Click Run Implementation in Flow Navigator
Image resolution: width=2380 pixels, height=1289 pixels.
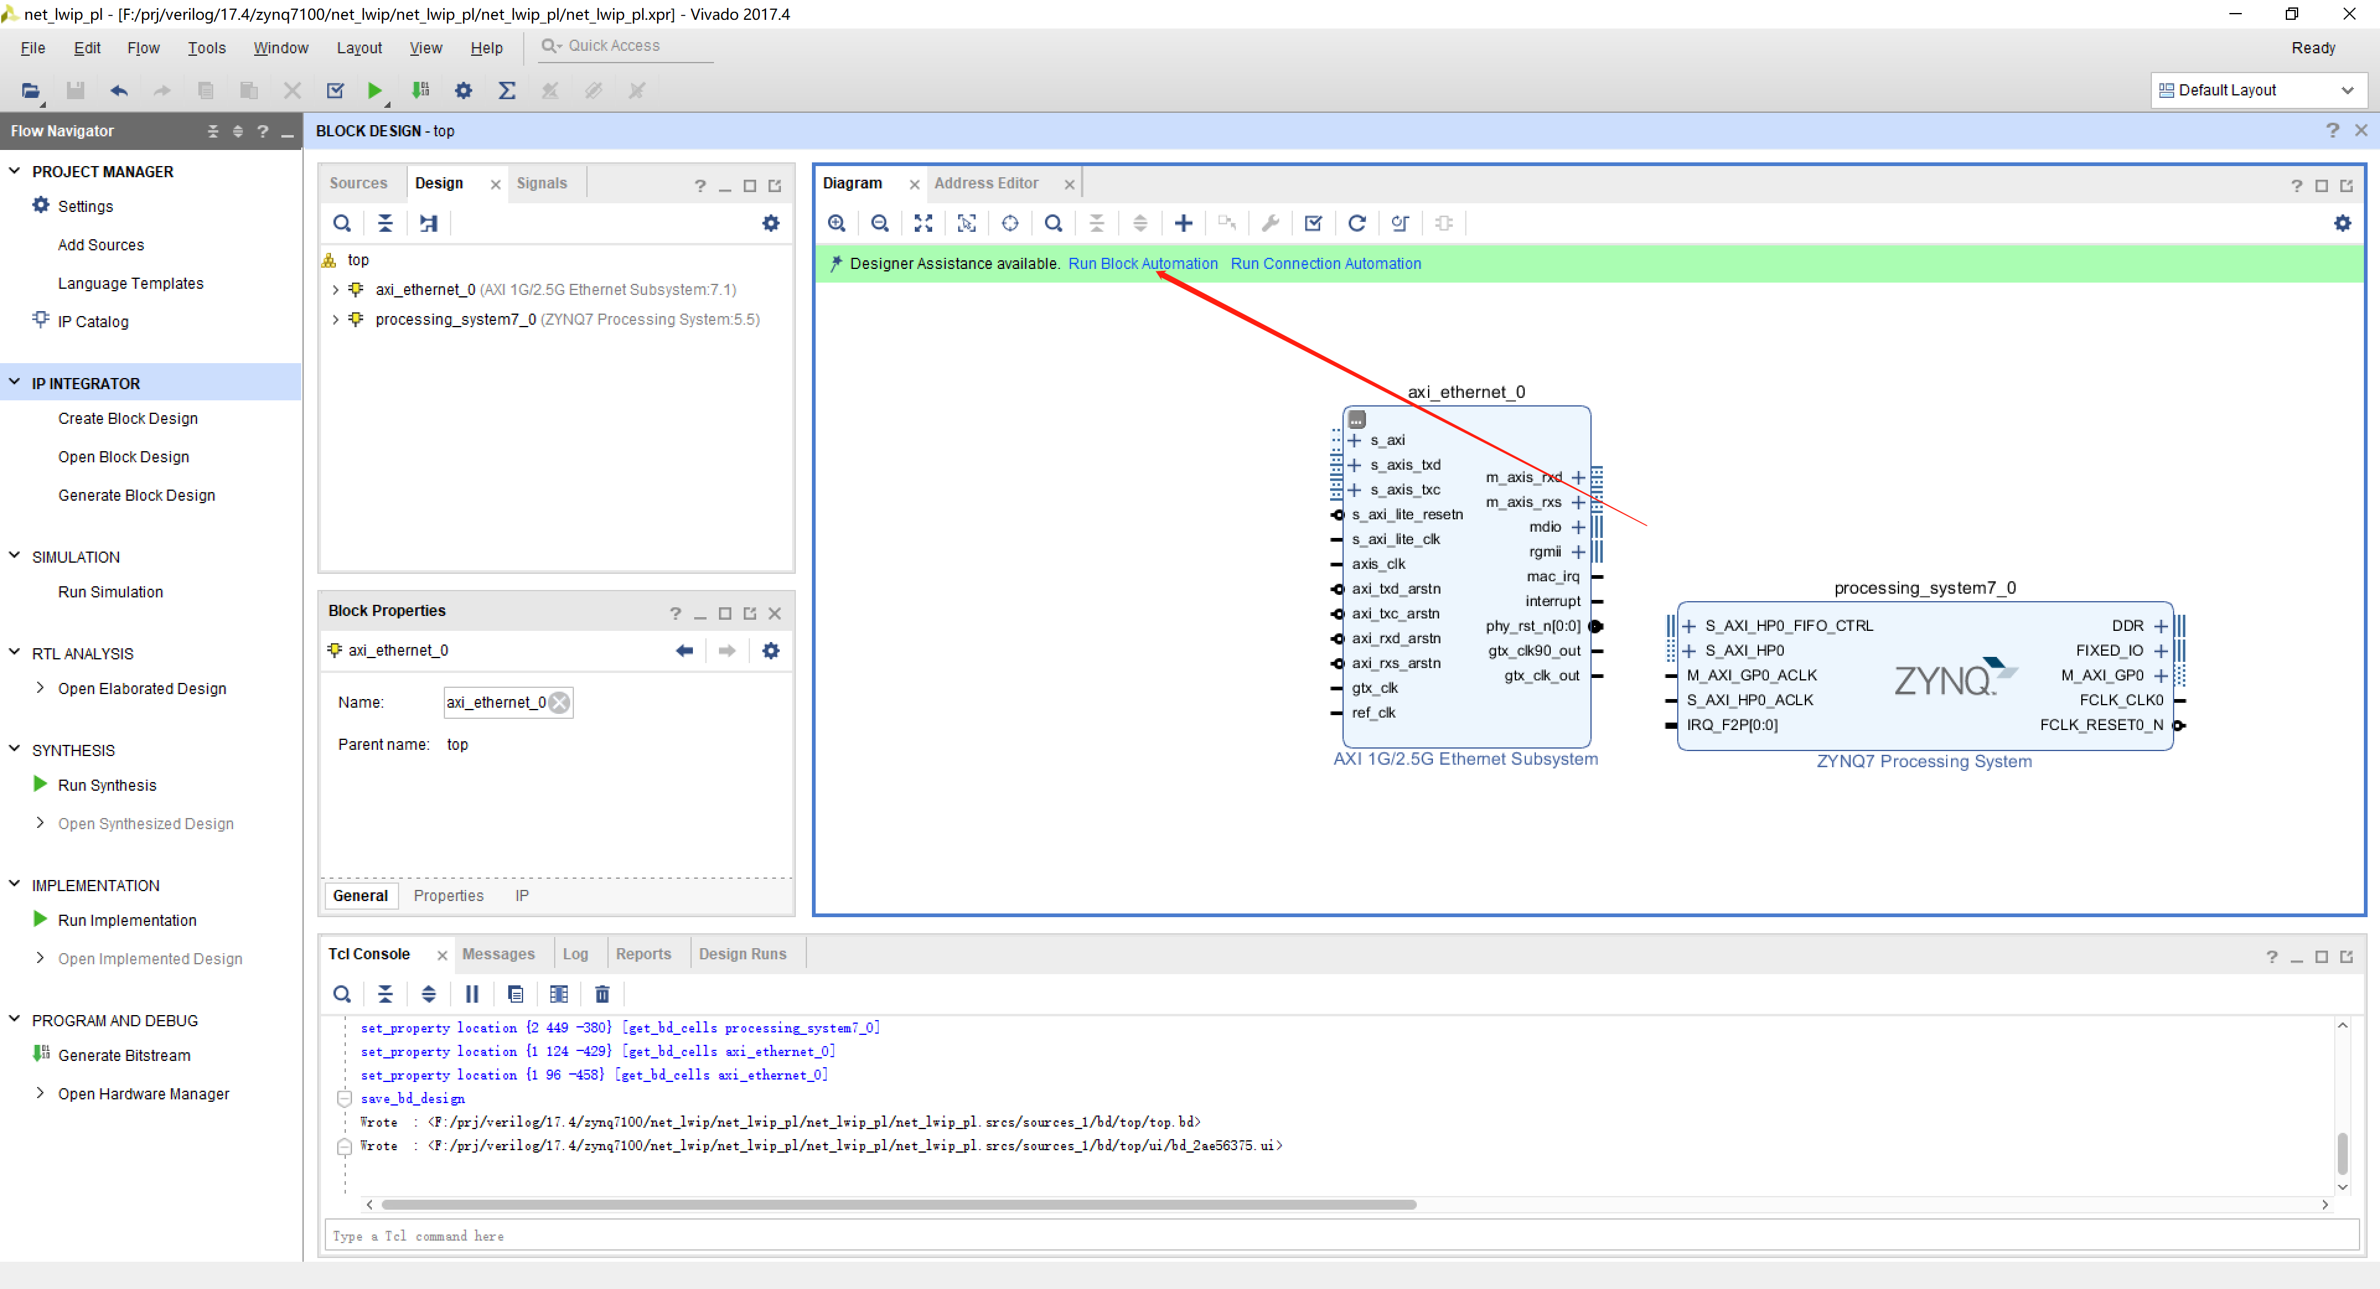[126, 920]
